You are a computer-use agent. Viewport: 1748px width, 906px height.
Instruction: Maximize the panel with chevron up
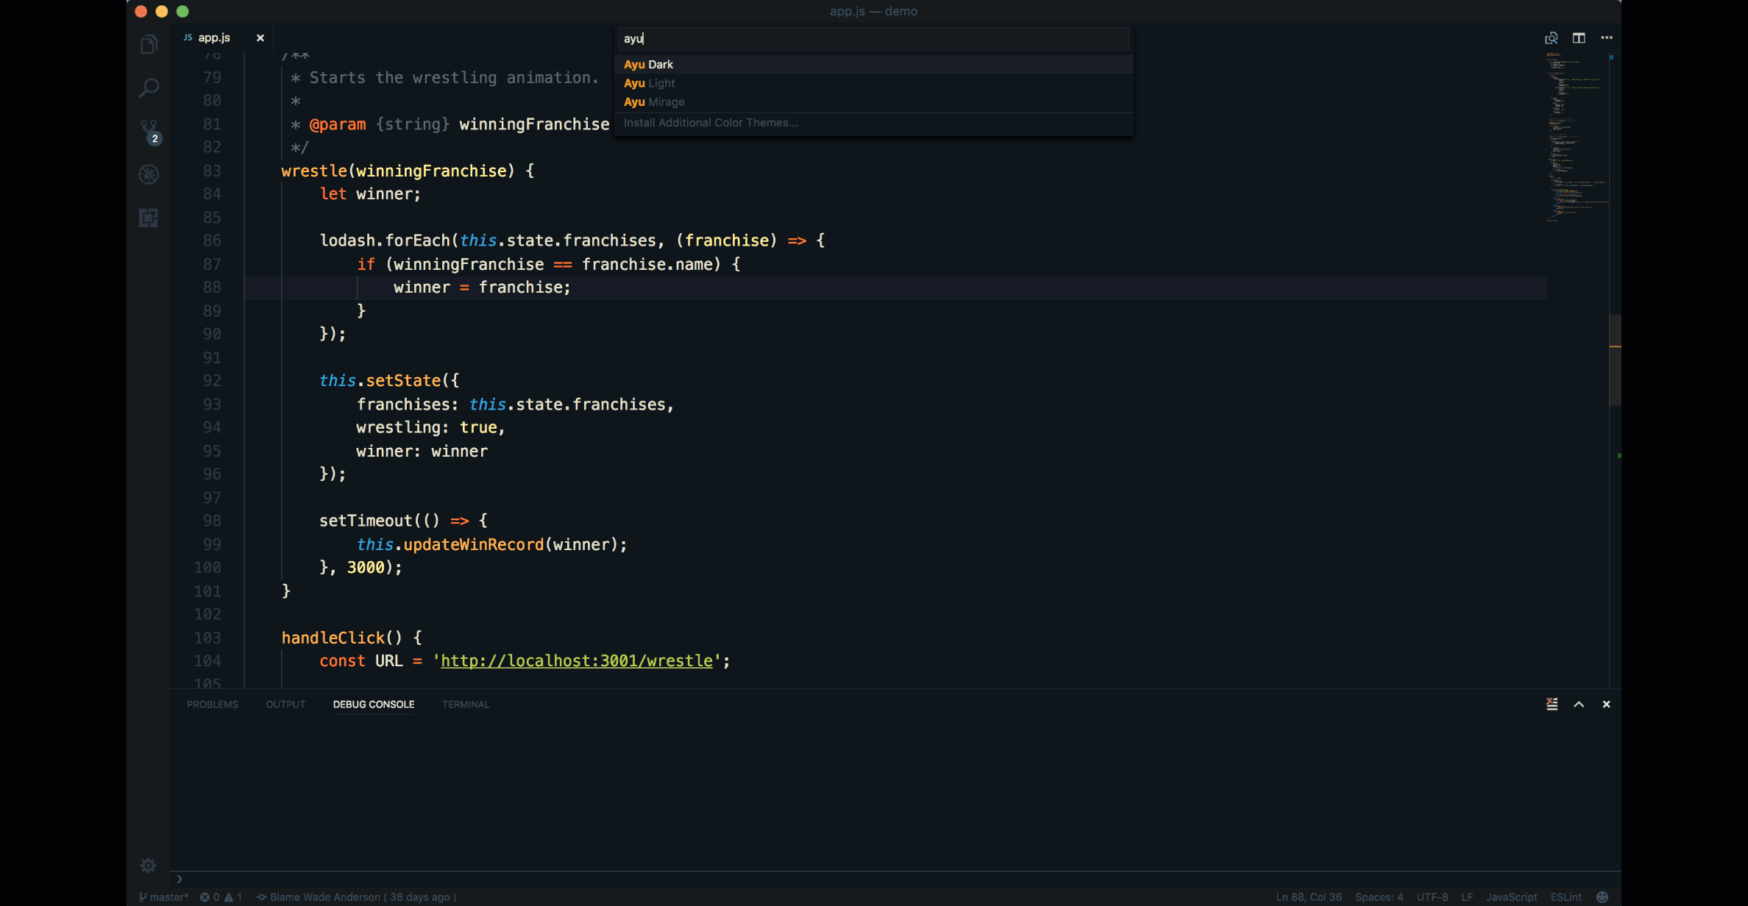click(1579, 704)
